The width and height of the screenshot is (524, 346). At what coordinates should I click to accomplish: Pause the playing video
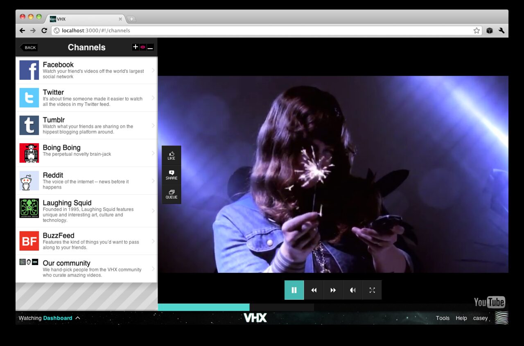click(294, 290)
